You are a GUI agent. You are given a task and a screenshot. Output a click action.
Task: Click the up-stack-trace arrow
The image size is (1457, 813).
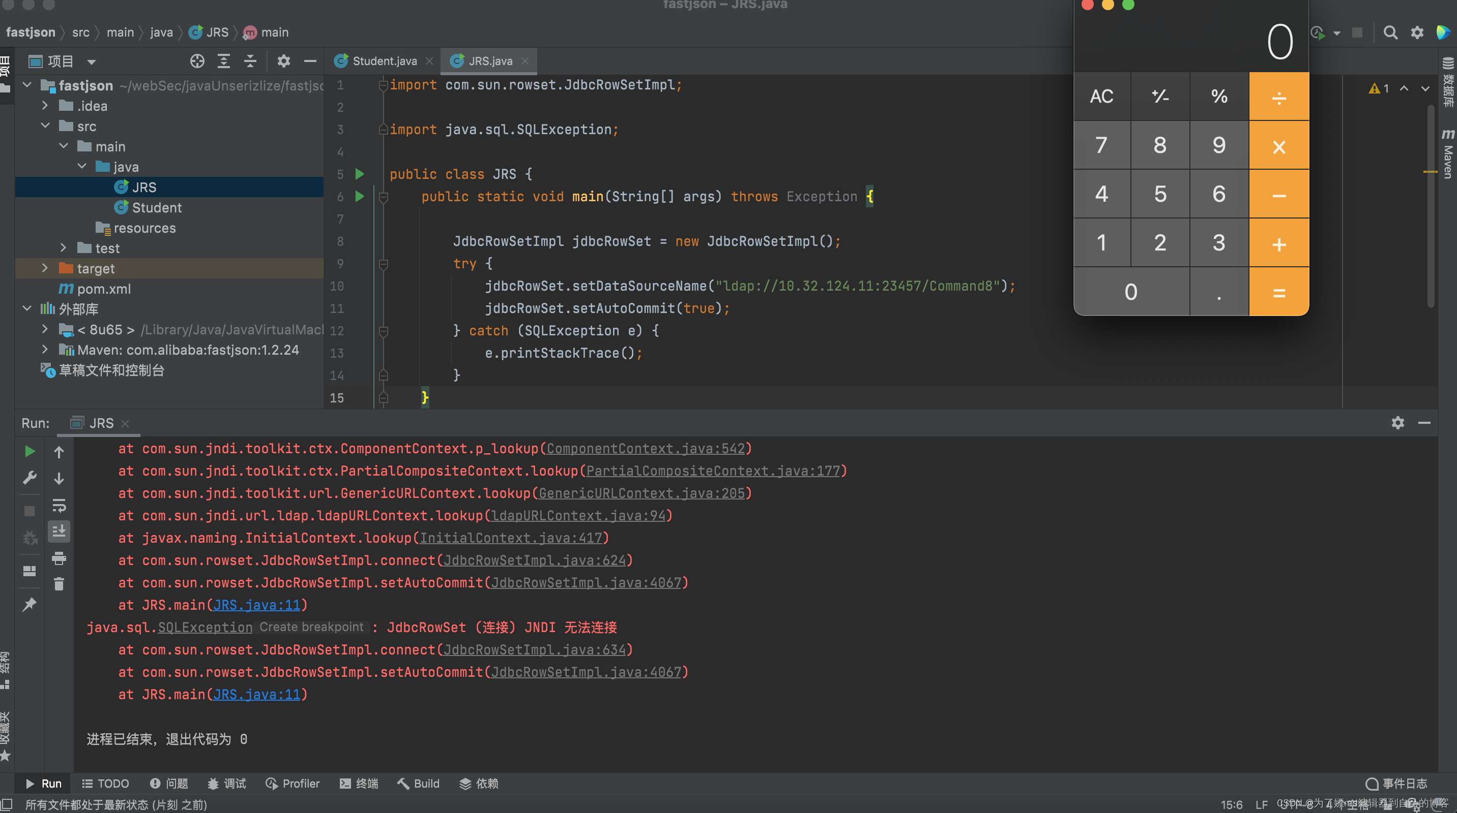click(x=59, y=452)
